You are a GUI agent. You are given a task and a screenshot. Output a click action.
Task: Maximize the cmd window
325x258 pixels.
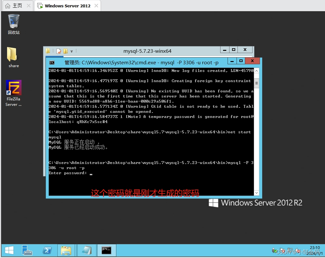[241, 61]
